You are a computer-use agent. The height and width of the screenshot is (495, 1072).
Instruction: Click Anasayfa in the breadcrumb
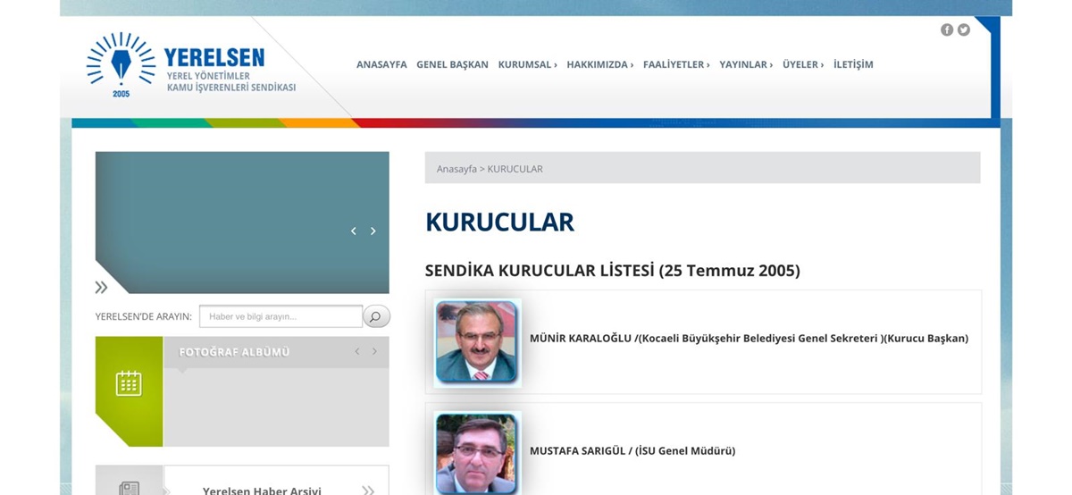coord(456,169)
